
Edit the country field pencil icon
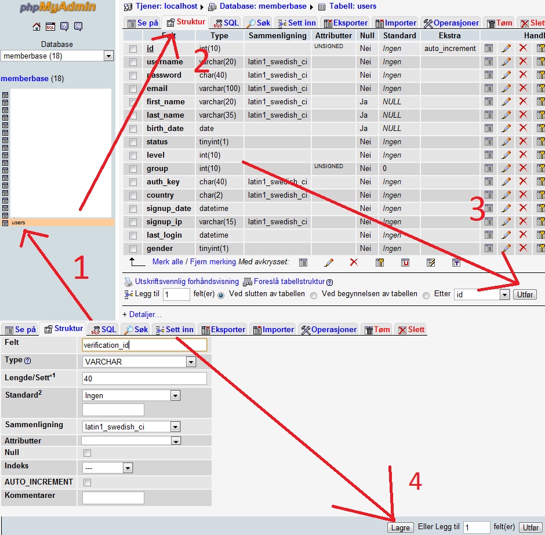click(x=506, y=195)
